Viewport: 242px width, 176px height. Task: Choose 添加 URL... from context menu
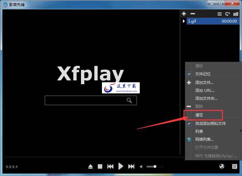[214, 91]
